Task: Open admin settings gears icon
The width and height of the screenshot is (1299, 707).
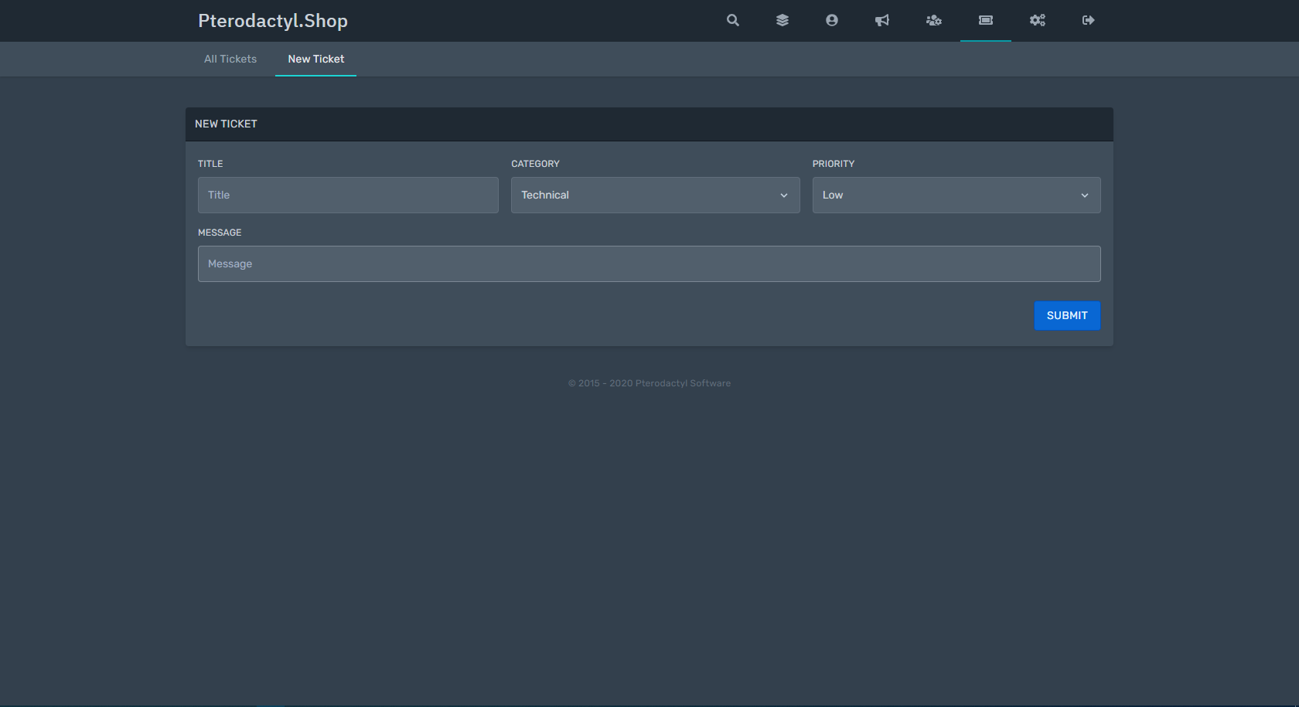Action: [x=1037, y=21]
